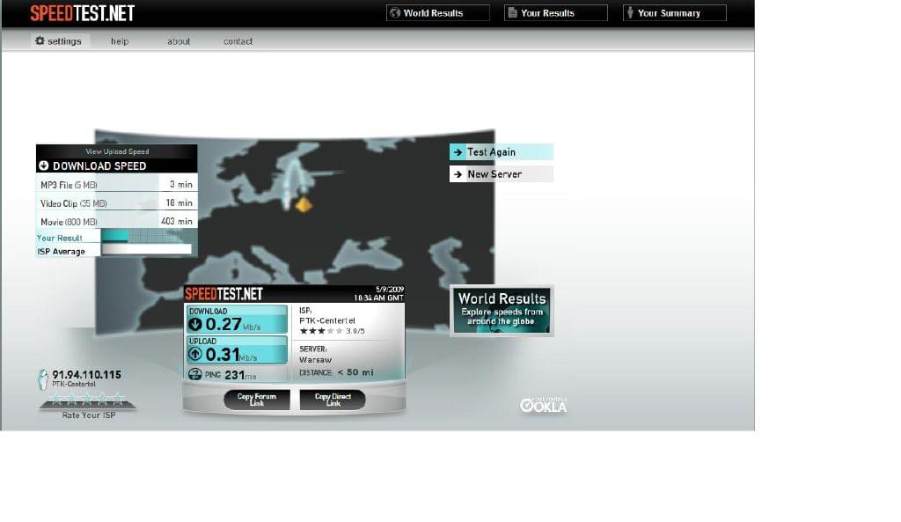Open the World Results tab
Image resolution: width=901 pixels, height=522 pixels.
click(x=438, y=12)
